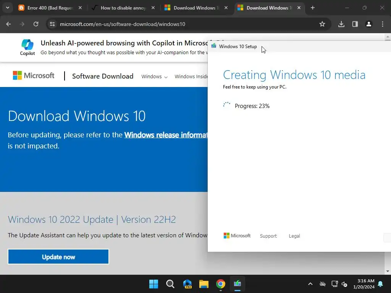391x293 pixels.
Task: Open Google Chrome from the taskbar
Action: click(221, 284)
